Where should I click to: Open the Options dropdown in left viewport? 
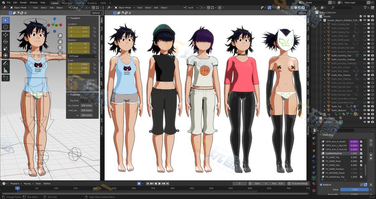(97, 13)
